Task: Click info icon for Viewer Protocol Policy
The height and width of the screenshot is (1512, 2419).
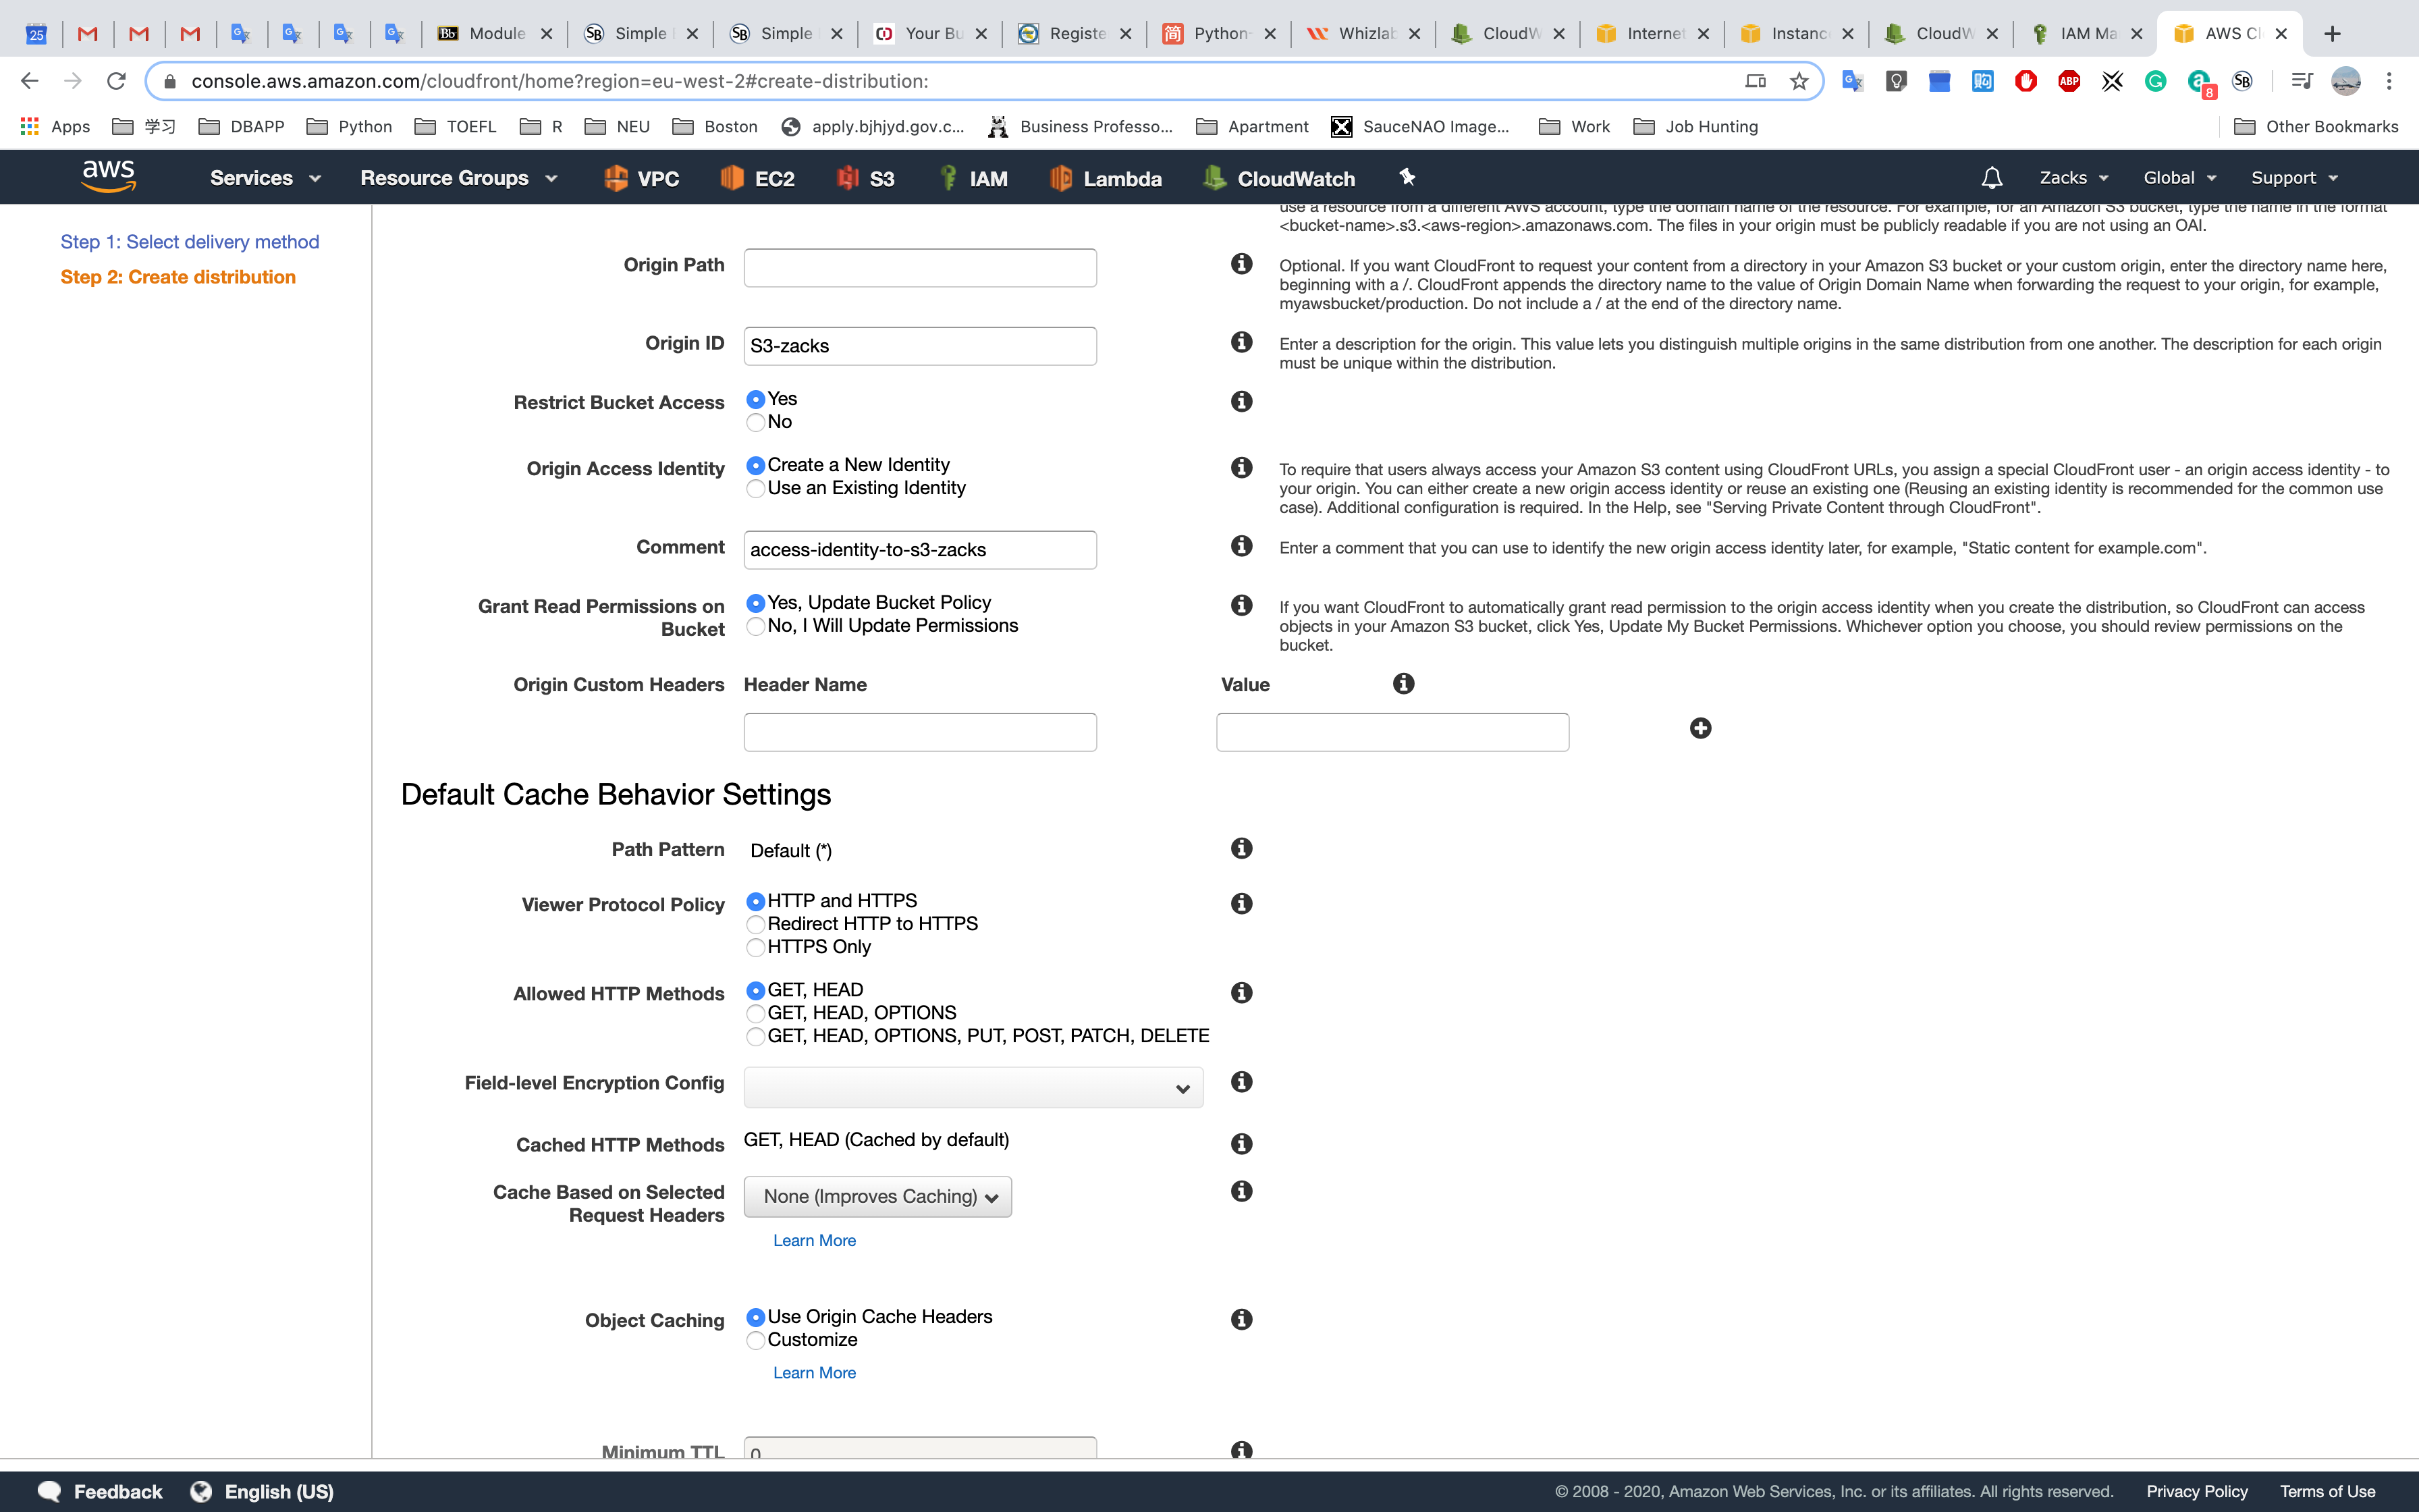Action: pos(1241,904)
